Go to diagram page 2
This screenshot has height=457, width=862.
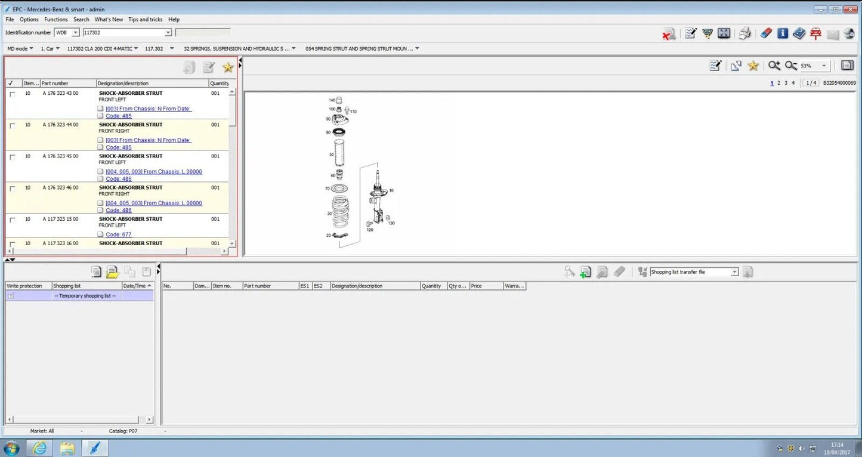tap(778, 83)
